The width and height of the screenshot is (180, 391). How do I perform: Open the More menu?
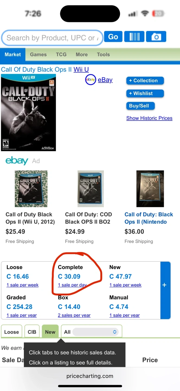pos(82,54)
